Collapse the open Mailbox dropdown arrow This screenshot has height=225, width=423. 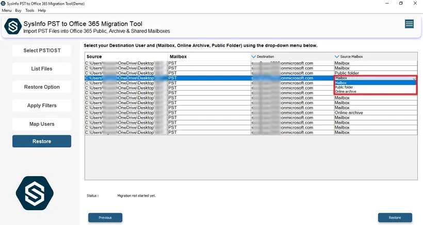tap(414, 78)
